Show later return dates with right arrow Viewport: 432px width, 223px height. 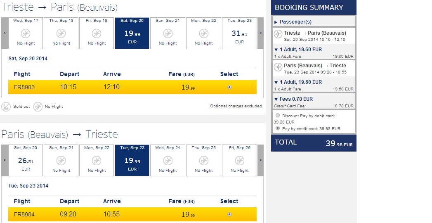260,160
